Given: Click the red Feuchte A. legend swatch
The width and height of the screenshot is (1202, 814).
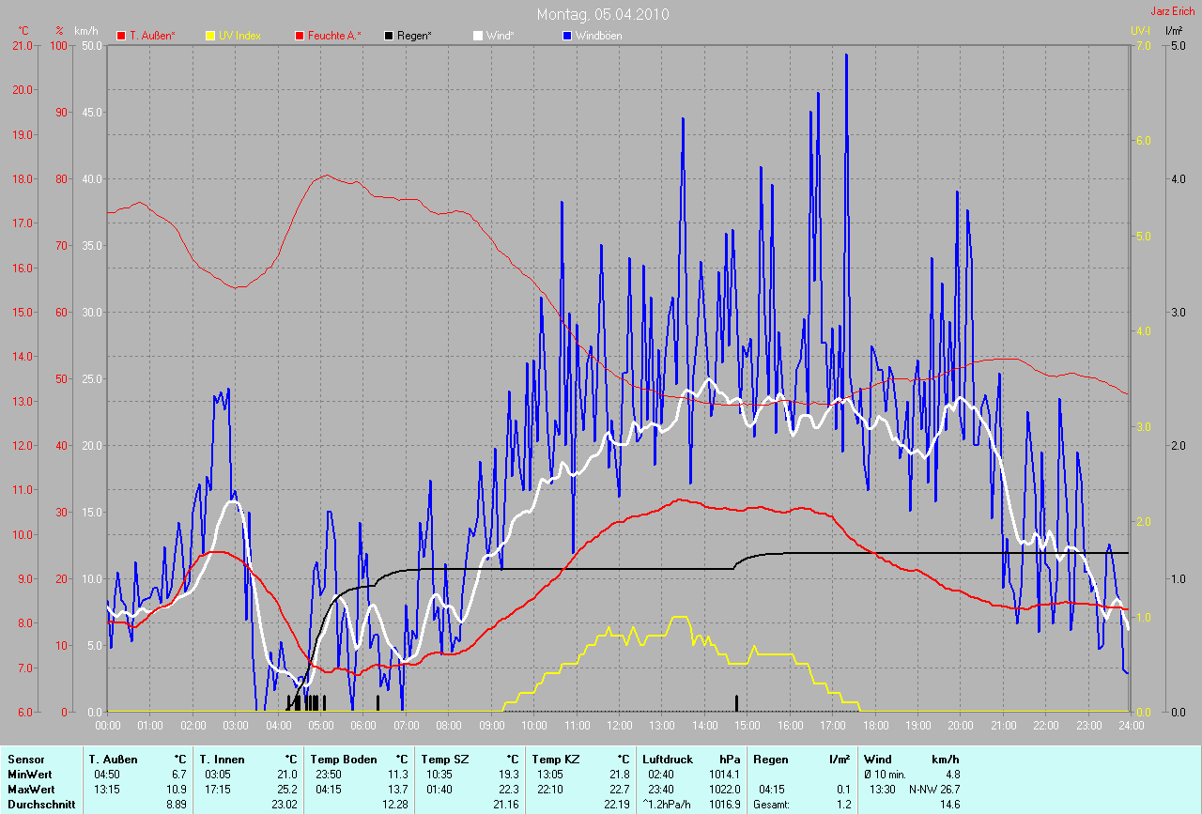Looking at the screenshot, I should pos(300,36).
